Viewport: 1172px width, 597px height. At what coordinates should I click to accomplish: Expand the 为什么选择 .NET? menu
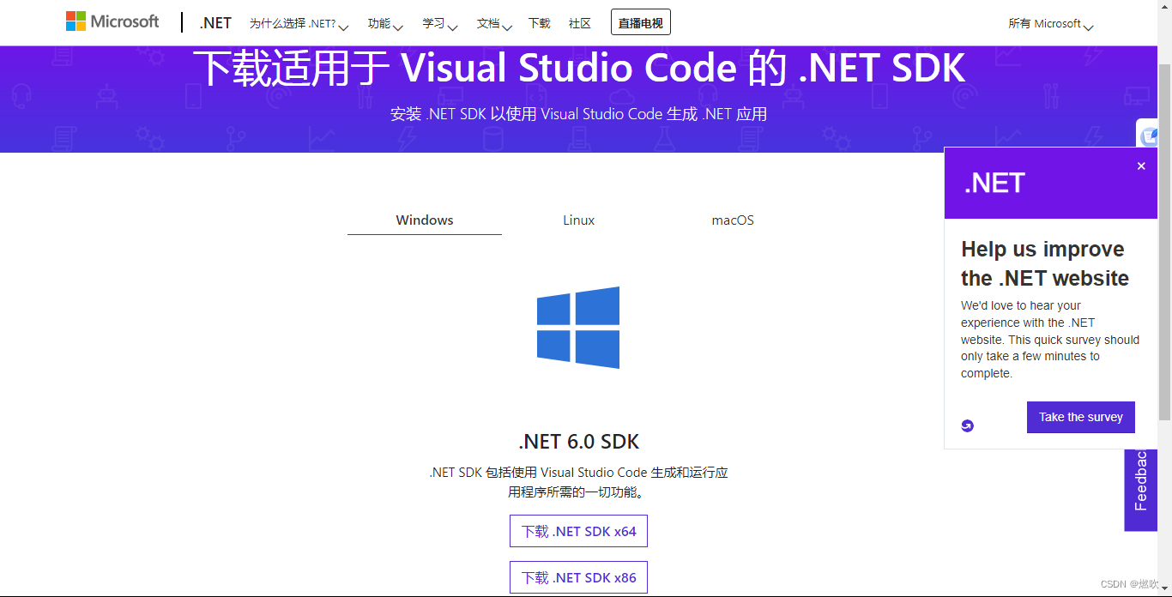pos(299,24)
